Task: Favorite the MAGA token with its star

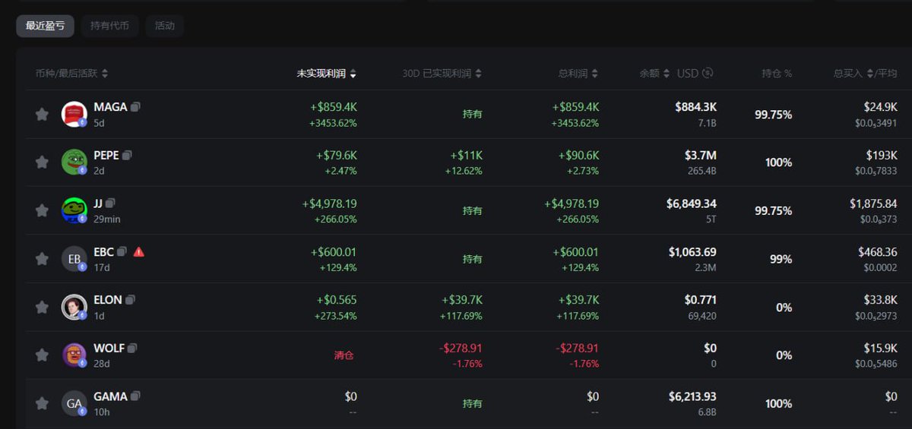Action: [42, 114]
